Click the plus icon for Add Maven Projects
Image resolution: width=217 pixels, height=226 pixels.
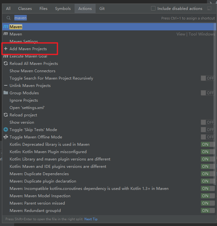tap(6, 49)
